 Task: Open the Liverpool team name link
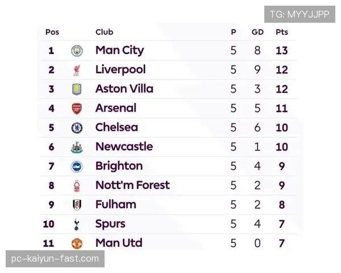tap(120, 70)
